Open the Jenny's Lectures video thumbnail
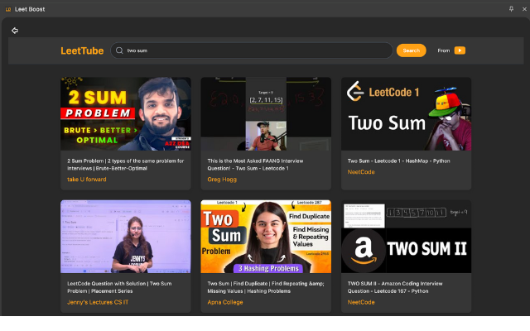 coord(126,237)
